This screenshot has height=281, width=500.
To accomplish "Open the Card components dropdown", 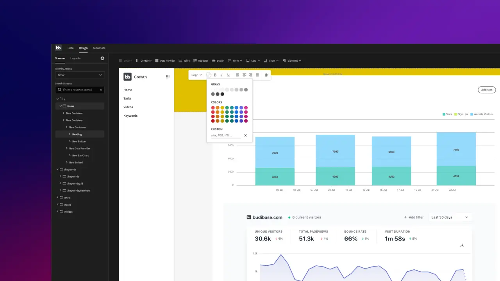I will (x=253, y=60).
